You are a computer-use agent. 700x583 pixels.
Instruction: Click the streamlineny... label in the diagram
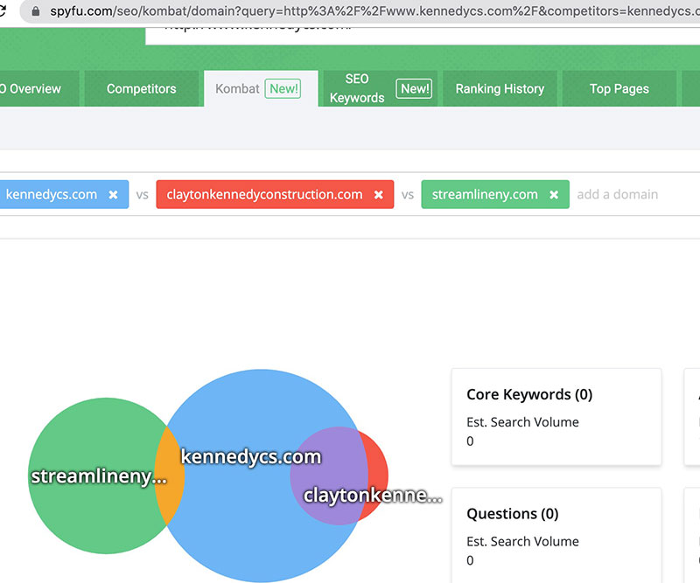tap(99, 476)
